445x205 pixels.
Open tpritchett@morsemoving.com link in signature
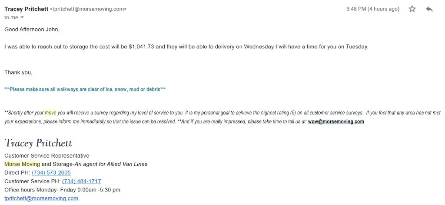(x=41, y=198)
